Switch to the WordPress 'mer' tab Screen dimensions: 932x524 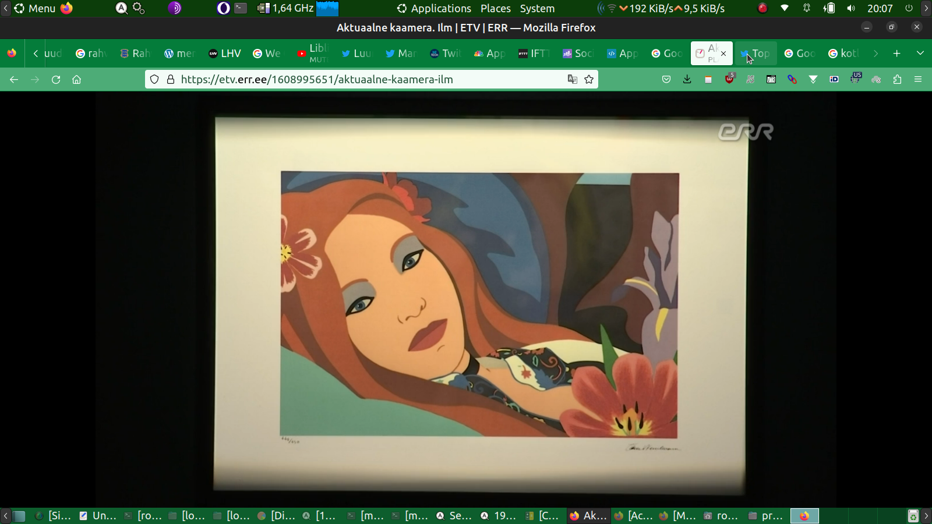pyautogui.click(x=179, y=54)
